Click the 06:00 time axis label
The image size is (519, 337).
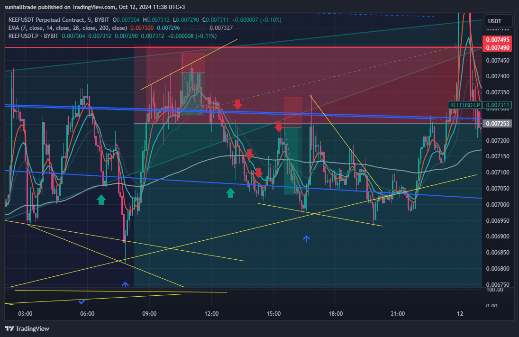(87, 313)
